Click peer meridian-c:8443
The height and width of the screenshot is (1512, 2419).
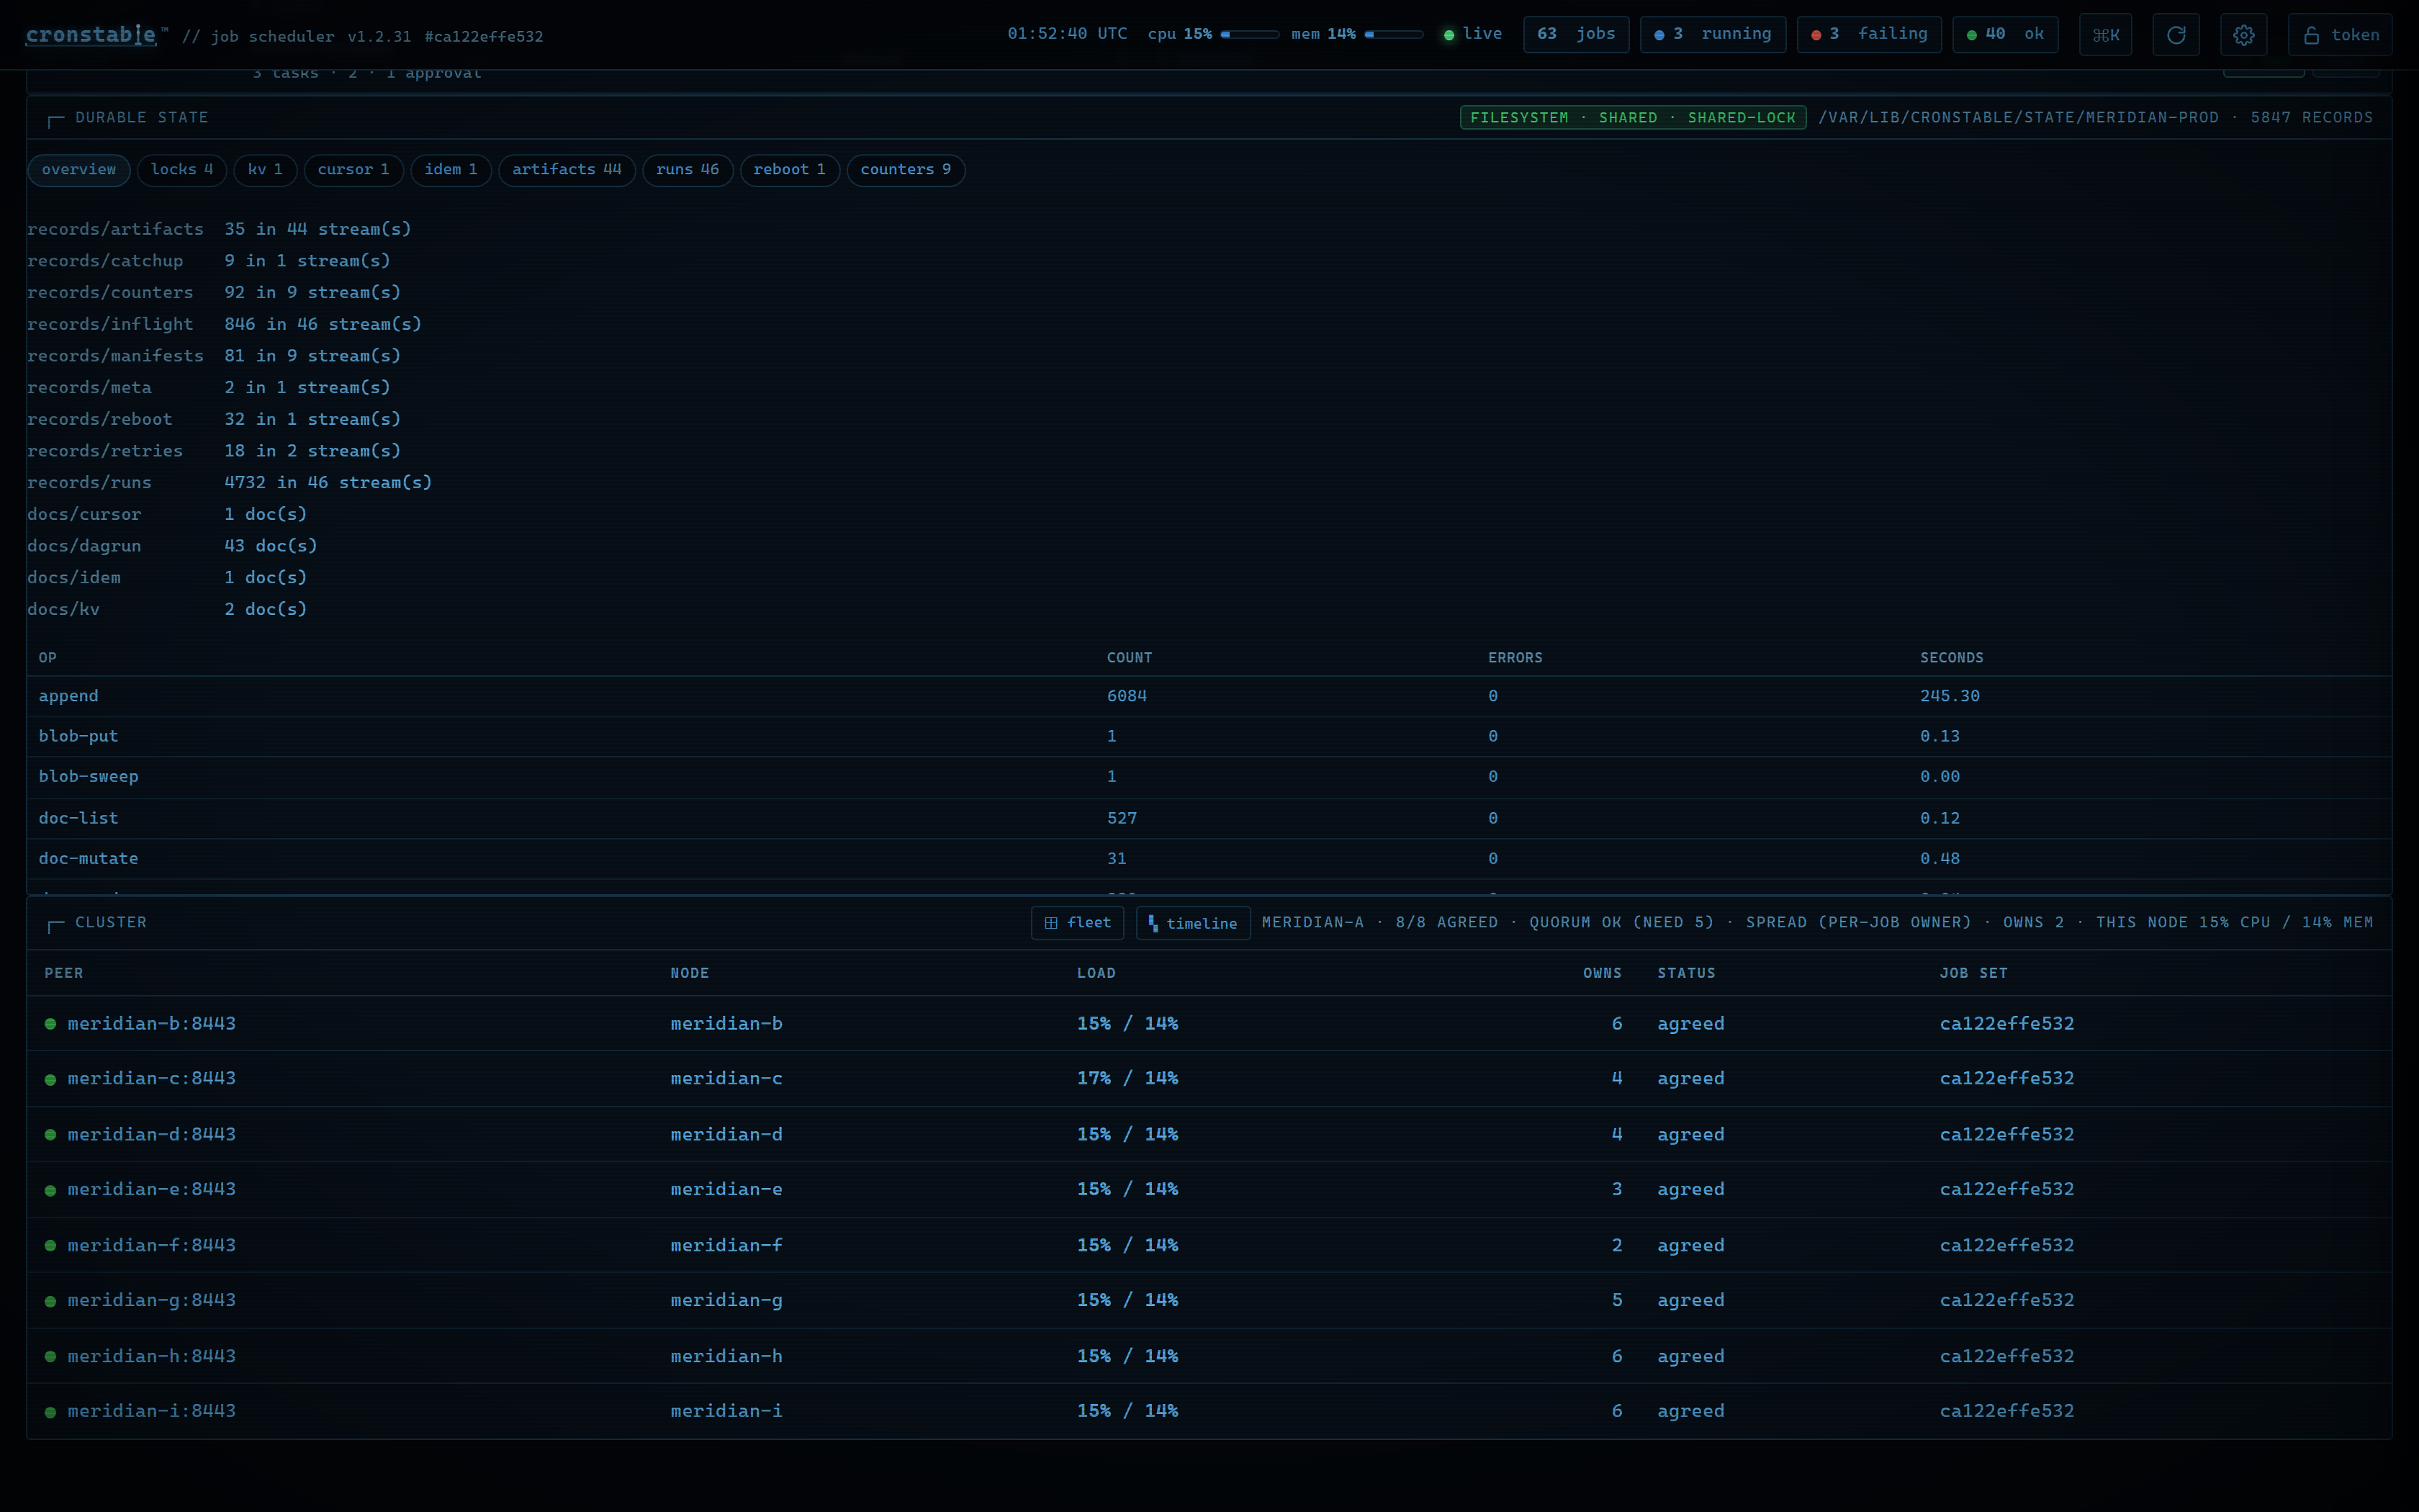pos(152,1079)
